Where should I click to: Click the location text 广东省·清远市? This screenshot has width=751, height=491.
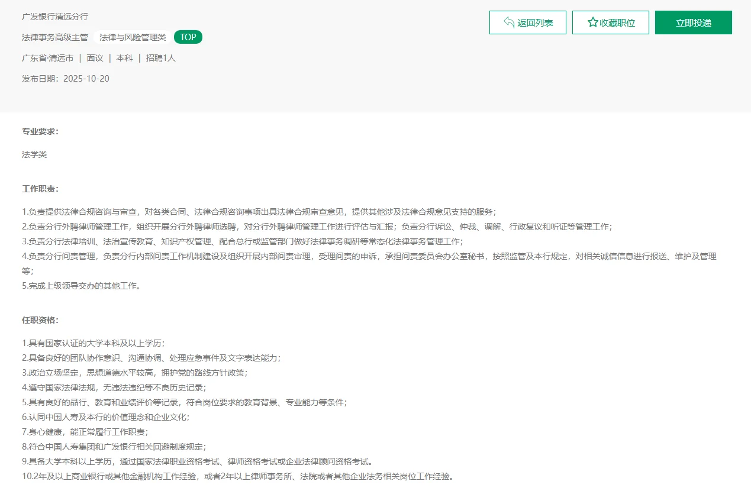(47, 58)
